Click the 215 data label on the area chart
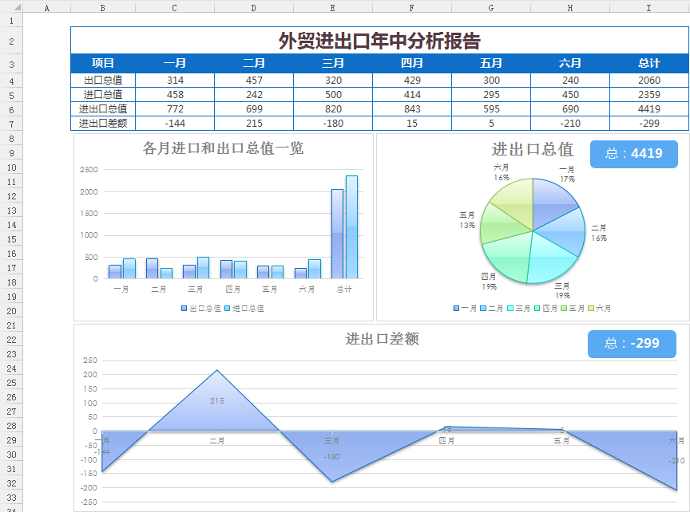690x512 pixels. [216, 401]
